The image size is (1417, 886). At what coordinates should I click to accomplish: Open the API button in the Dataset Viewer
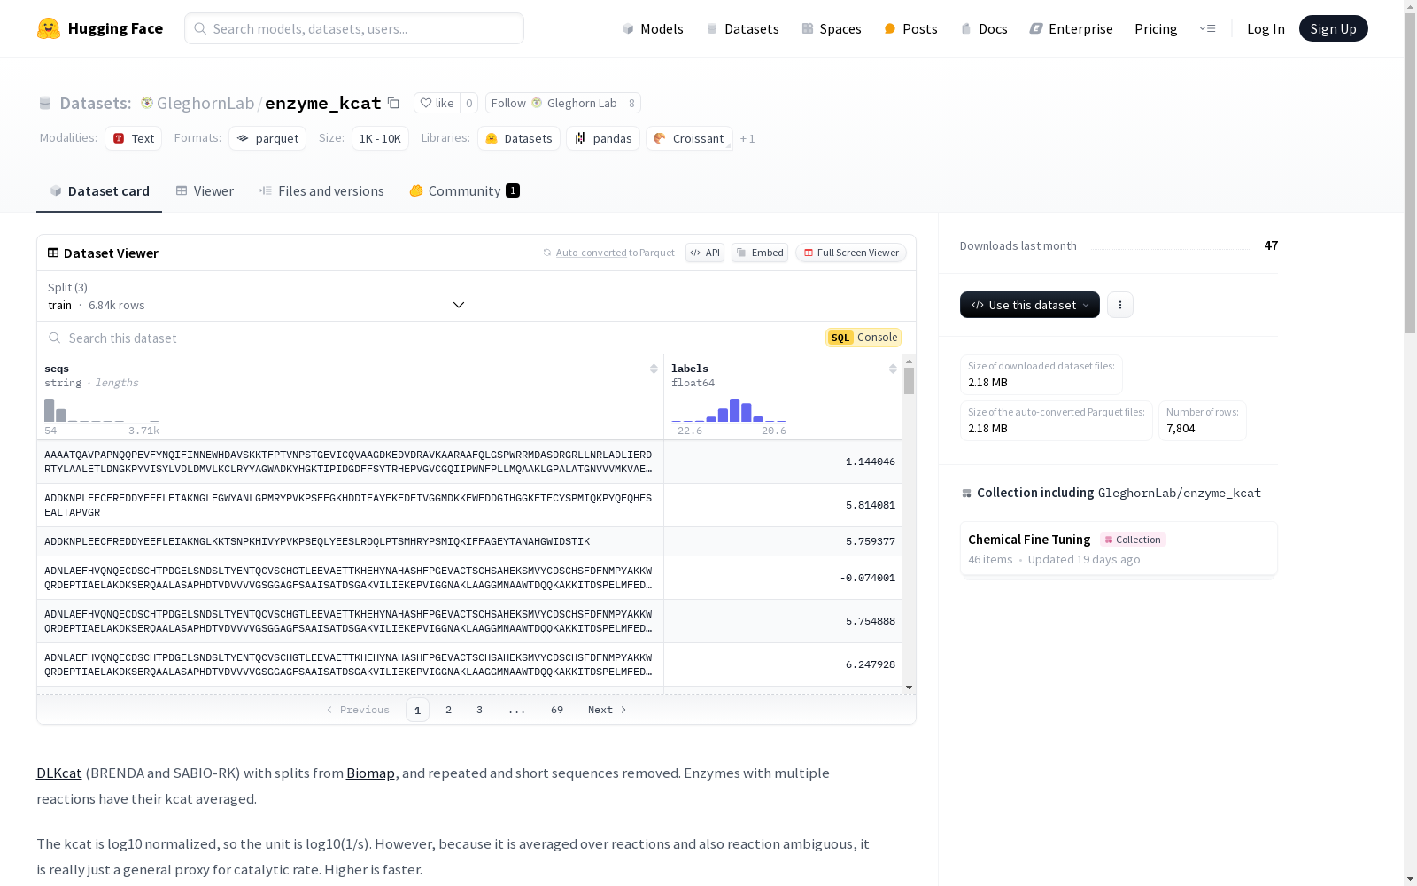coord(705,253)
